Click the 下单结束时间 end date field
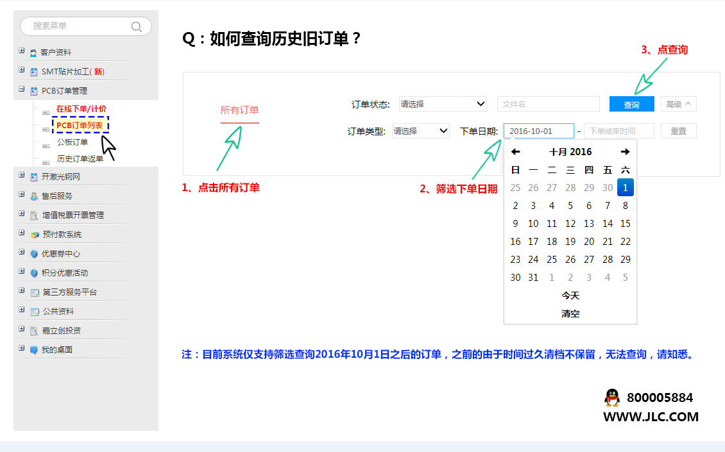This screenshot has width=725, height=452. coord(619,131)
